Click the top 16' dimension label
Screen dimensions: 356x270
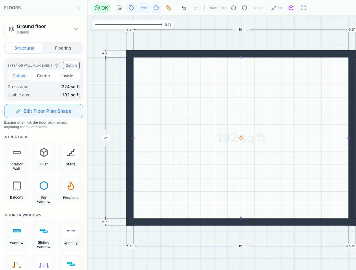coord(241,29)
